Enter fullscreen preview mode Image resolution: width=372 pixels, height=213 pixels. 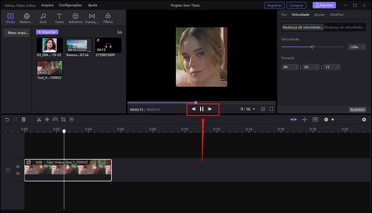click(271, 109)
